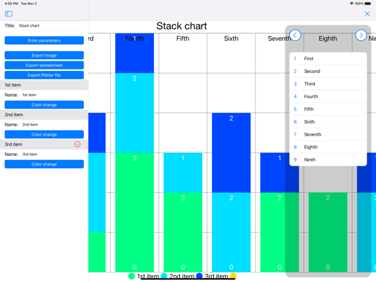Screen dimensions: 376x282
Task: Select Fourth column cyan segment
Action: pos(134,113)
